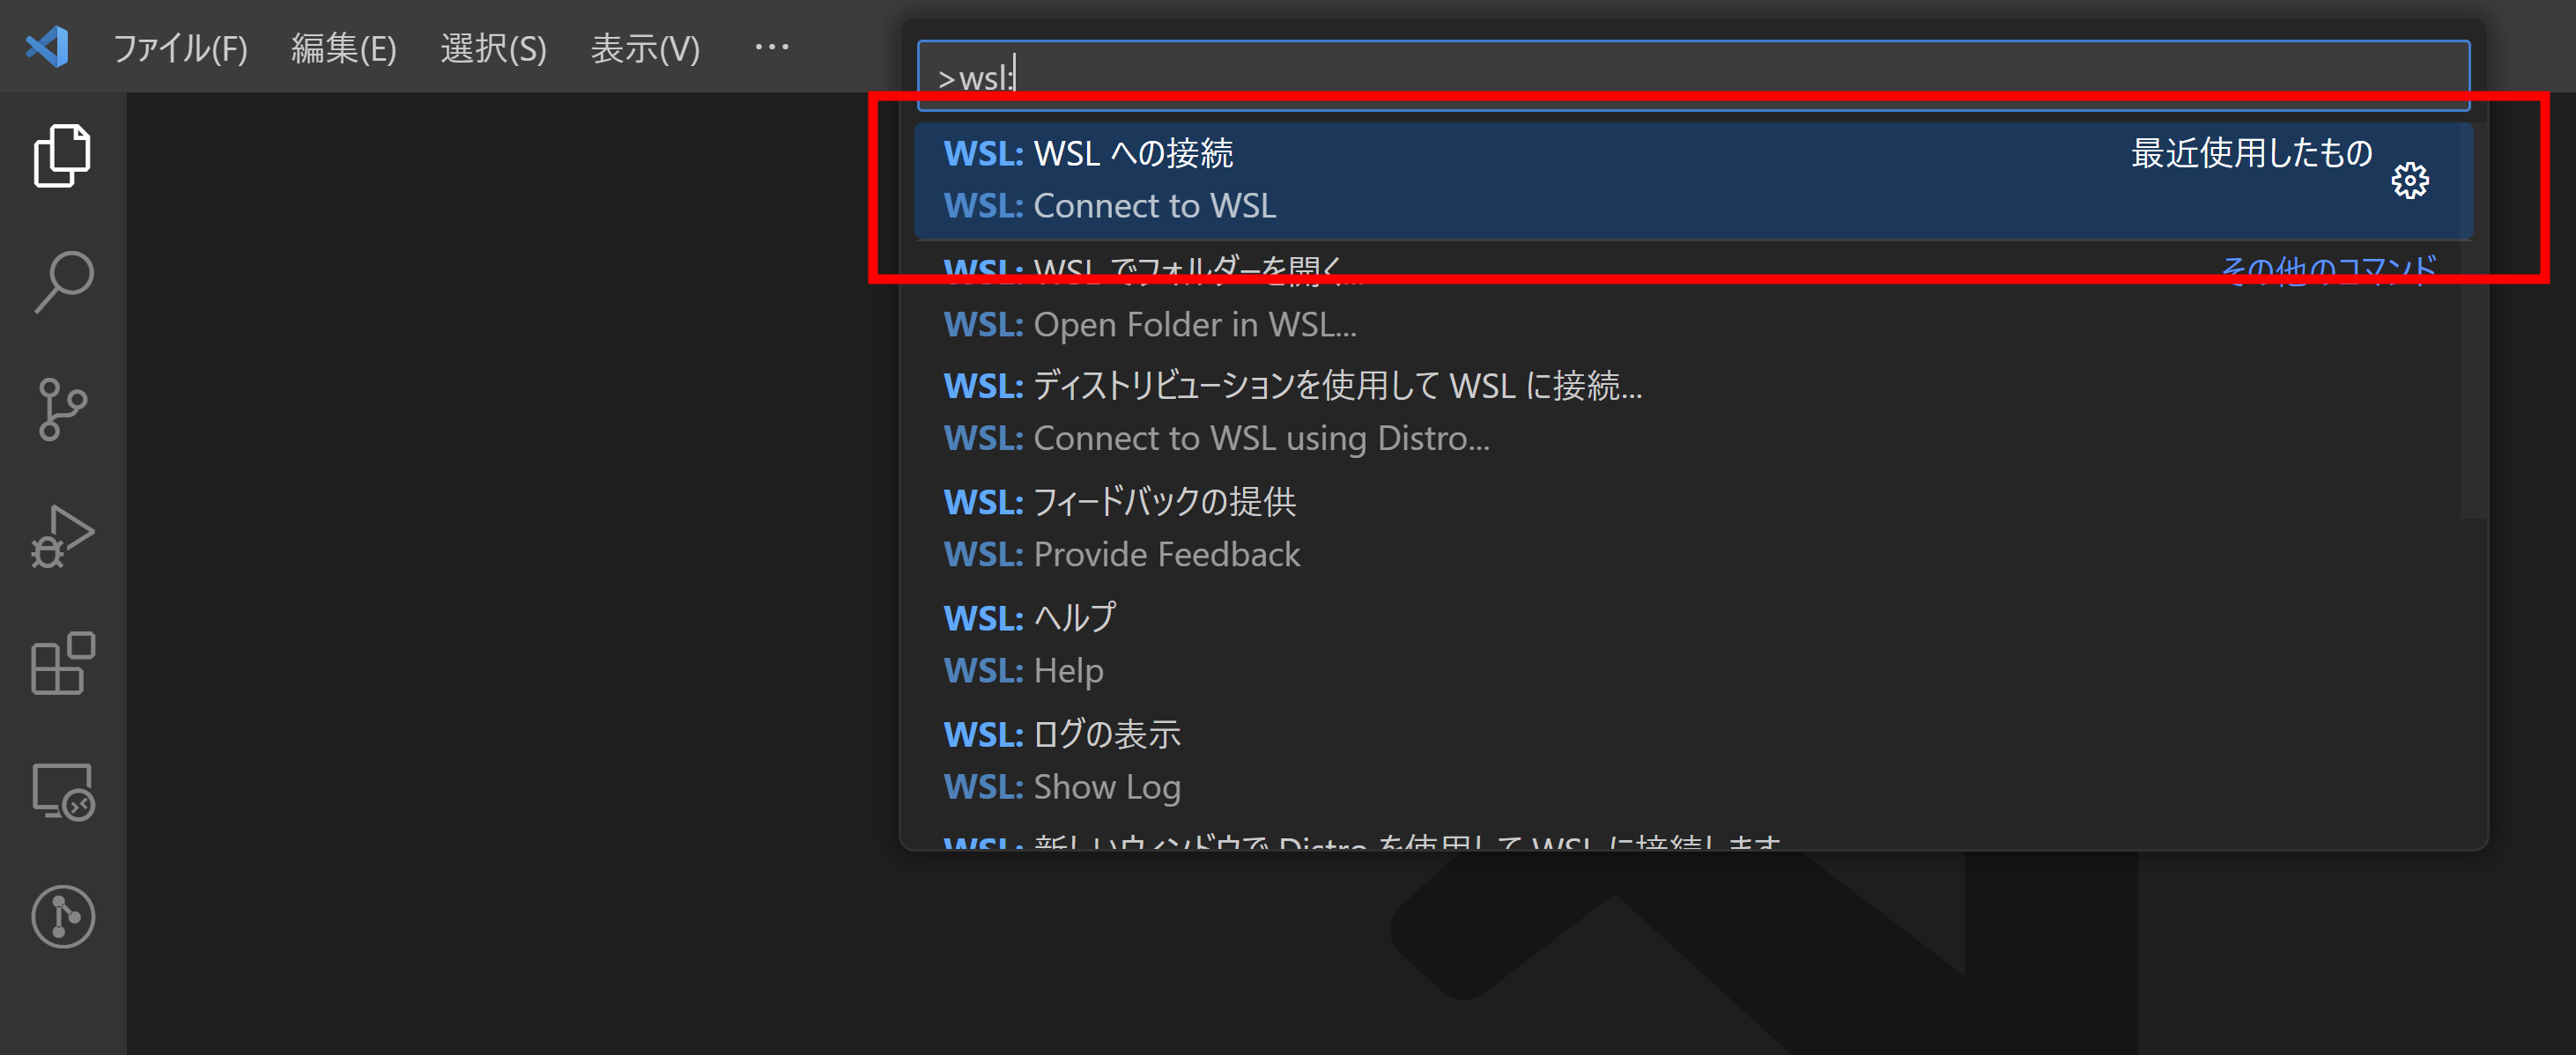Open the 表示(V) menu
The width and height of the screenshot is (2576, 1055).
tap(645, 48)
